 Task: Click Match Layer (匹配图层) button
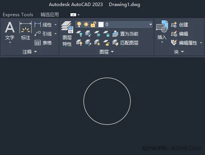(x=125, y=43)
